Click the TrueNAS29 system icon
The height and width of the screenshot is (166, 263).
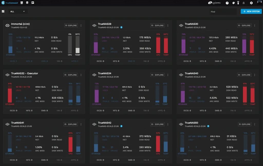coord(94,25)
